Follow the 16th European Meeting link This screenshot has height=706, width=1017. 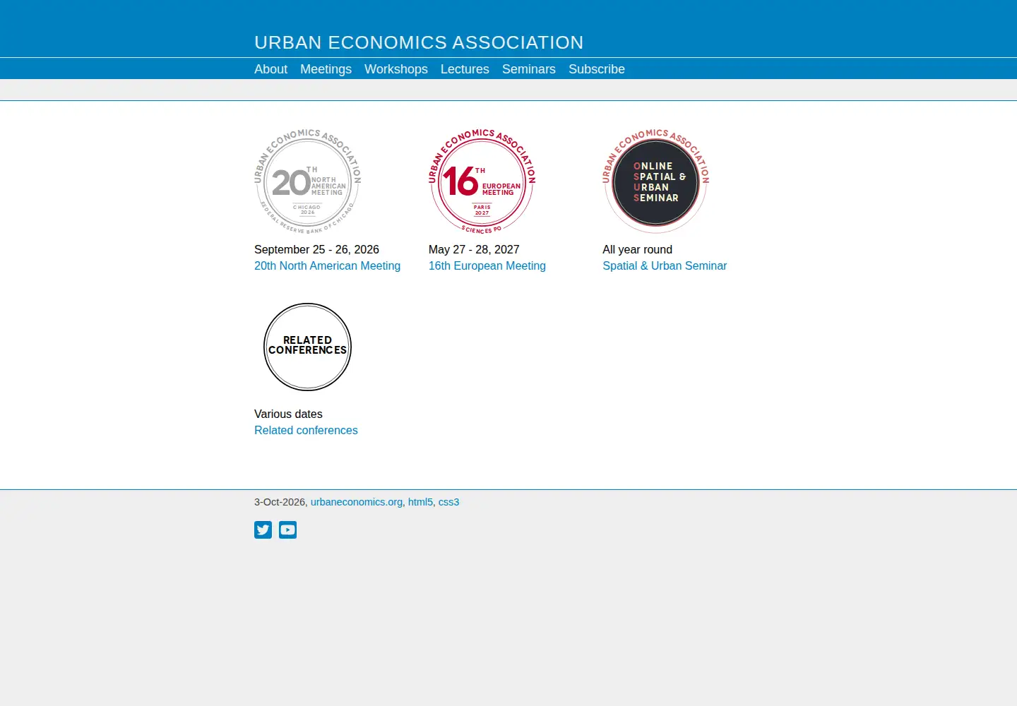[487, 265]
